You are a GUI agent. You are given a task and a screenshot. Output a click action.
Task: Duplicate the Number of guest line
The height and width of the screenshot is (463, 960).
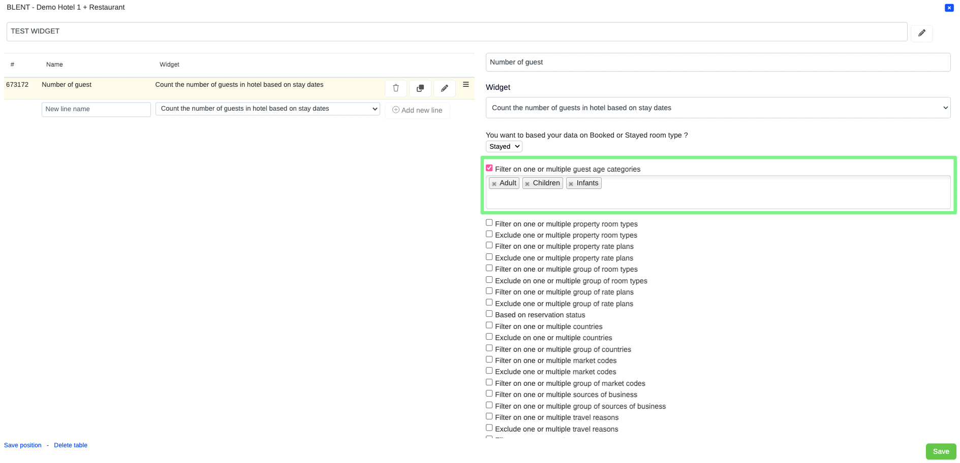[x=420, y=88]
